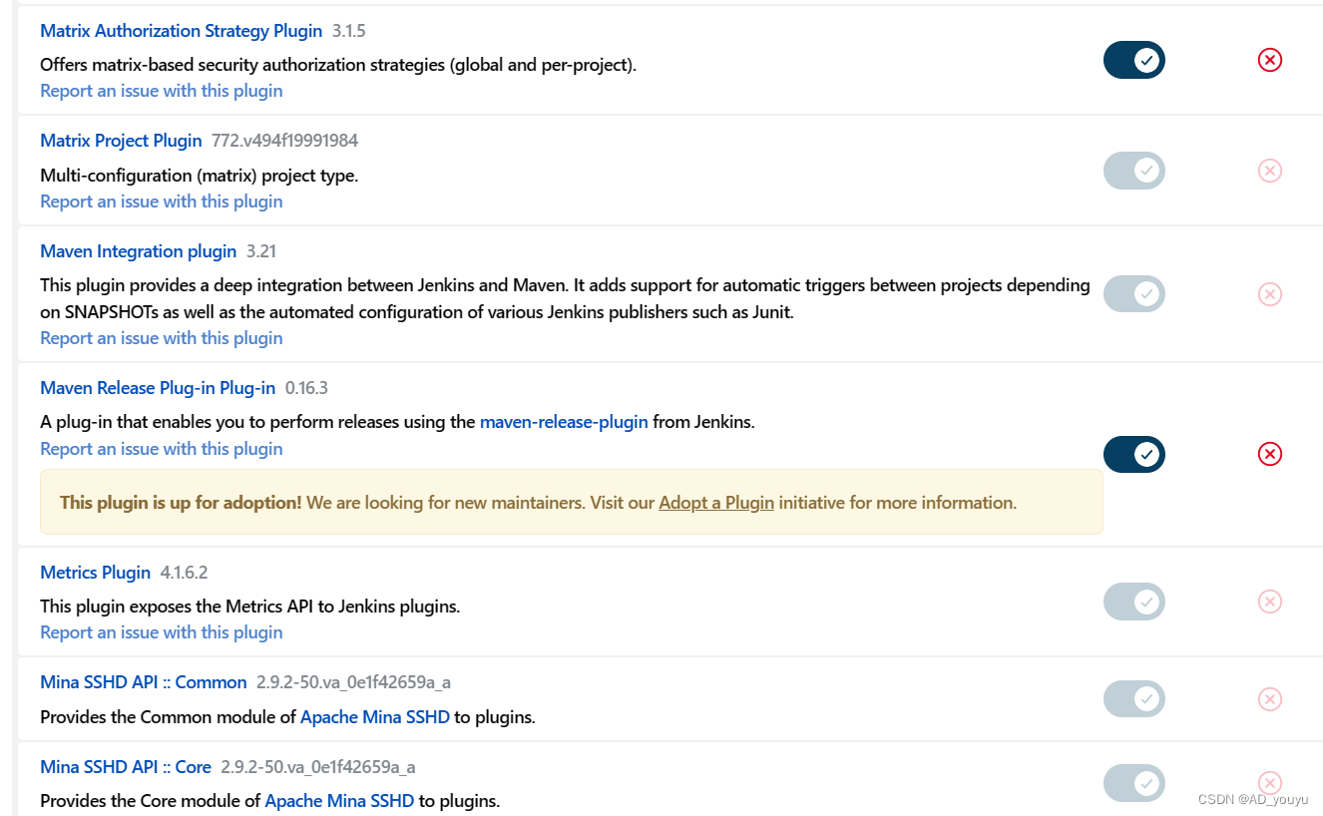Report an issue with Matrix Authorization Strategy Plugin
The height and width of the screenshot is (816, 1323).
click(x=161, y=91)
